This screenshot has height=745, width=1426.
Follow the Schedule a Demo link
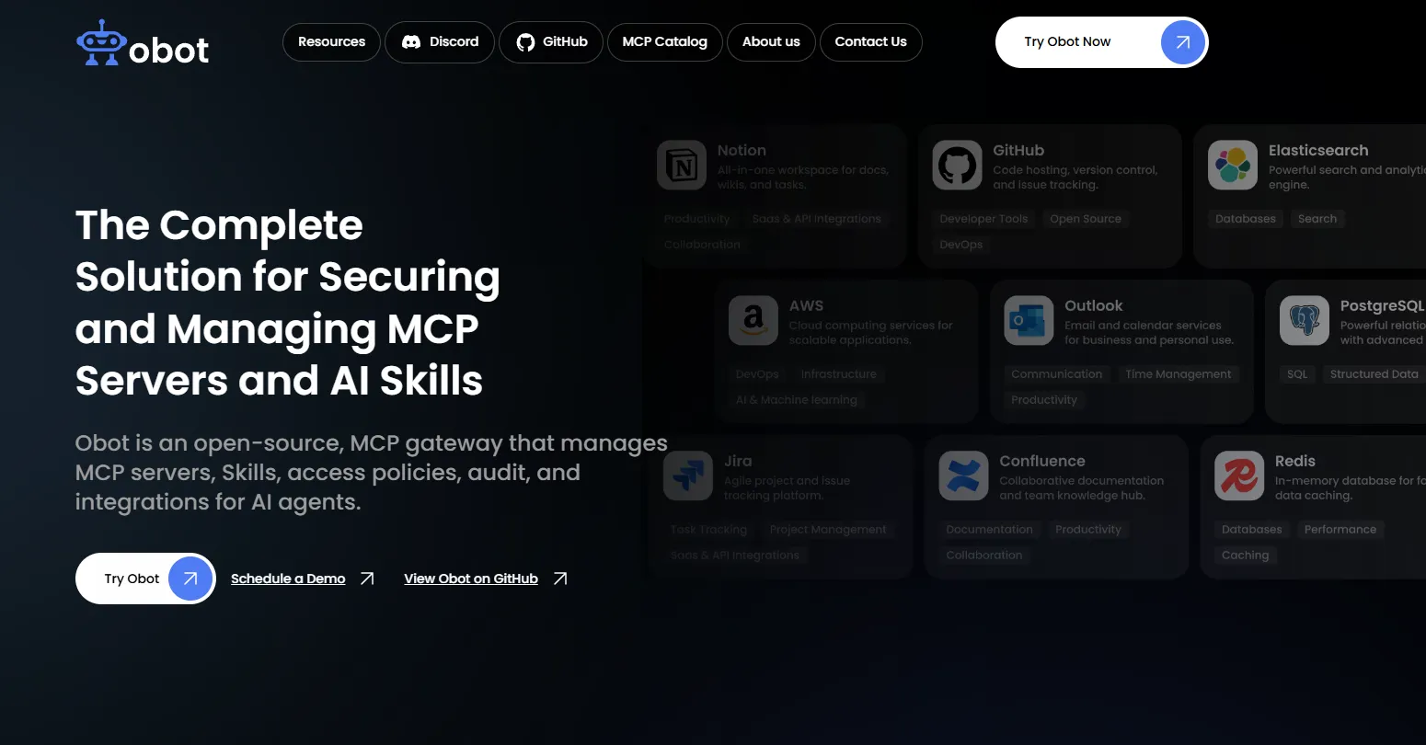pos(288,579)
